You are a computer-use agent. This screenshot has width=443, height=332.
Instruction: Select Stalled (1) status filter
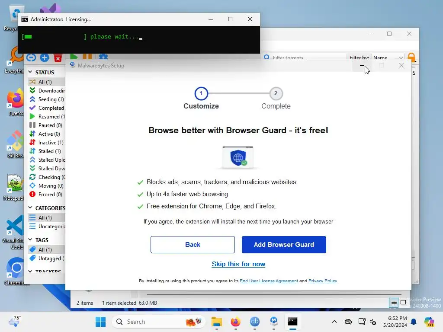47,151
